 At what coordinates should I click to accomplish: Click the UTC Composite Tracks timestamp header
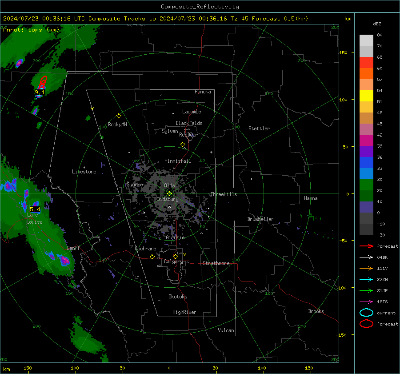[156, 19]
